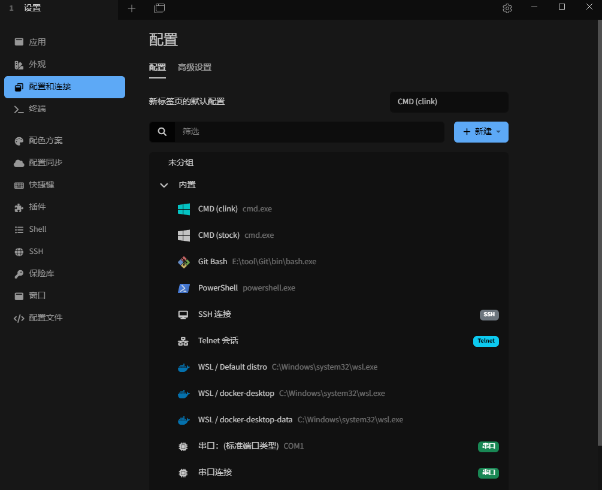This screenshot has width=602, height=490.
Task: Open the default profile CMD (clink) dropdown
Action: coord(449,102)
